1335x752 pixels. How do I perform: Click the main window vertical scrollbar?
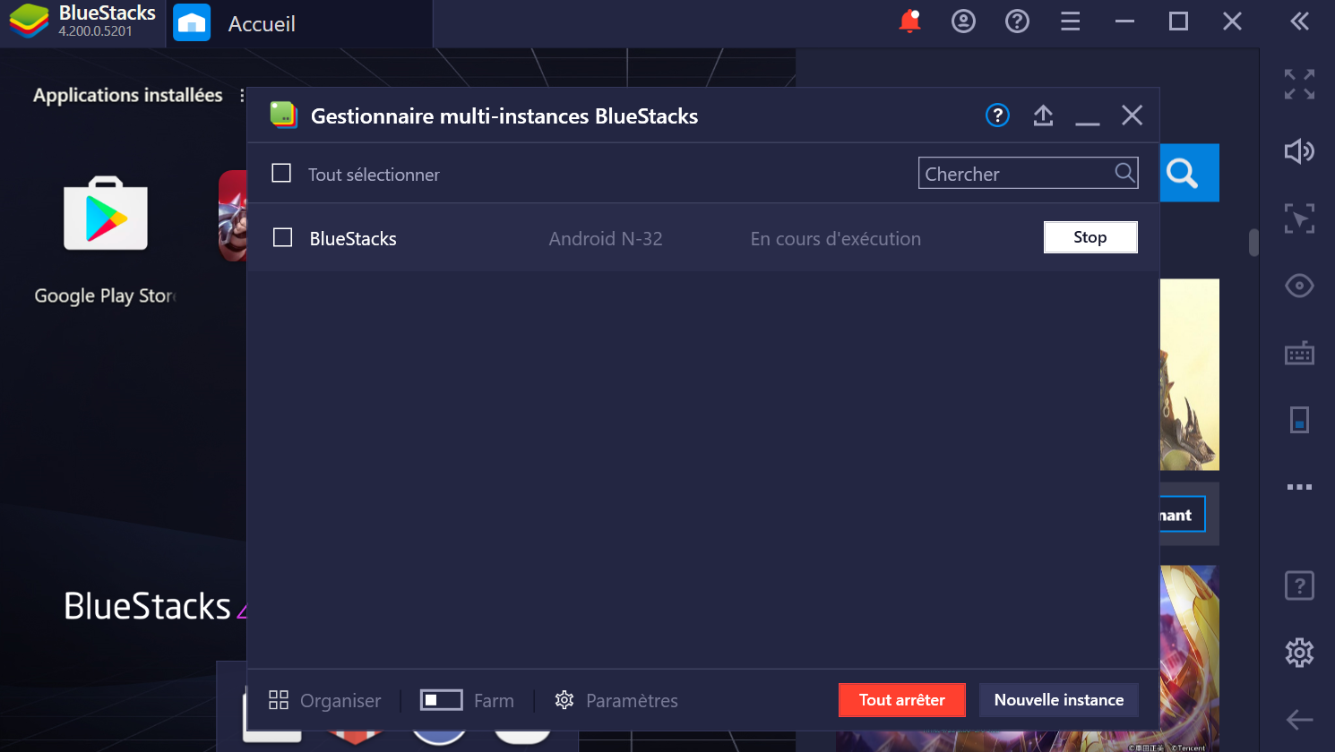(1254, 243)
